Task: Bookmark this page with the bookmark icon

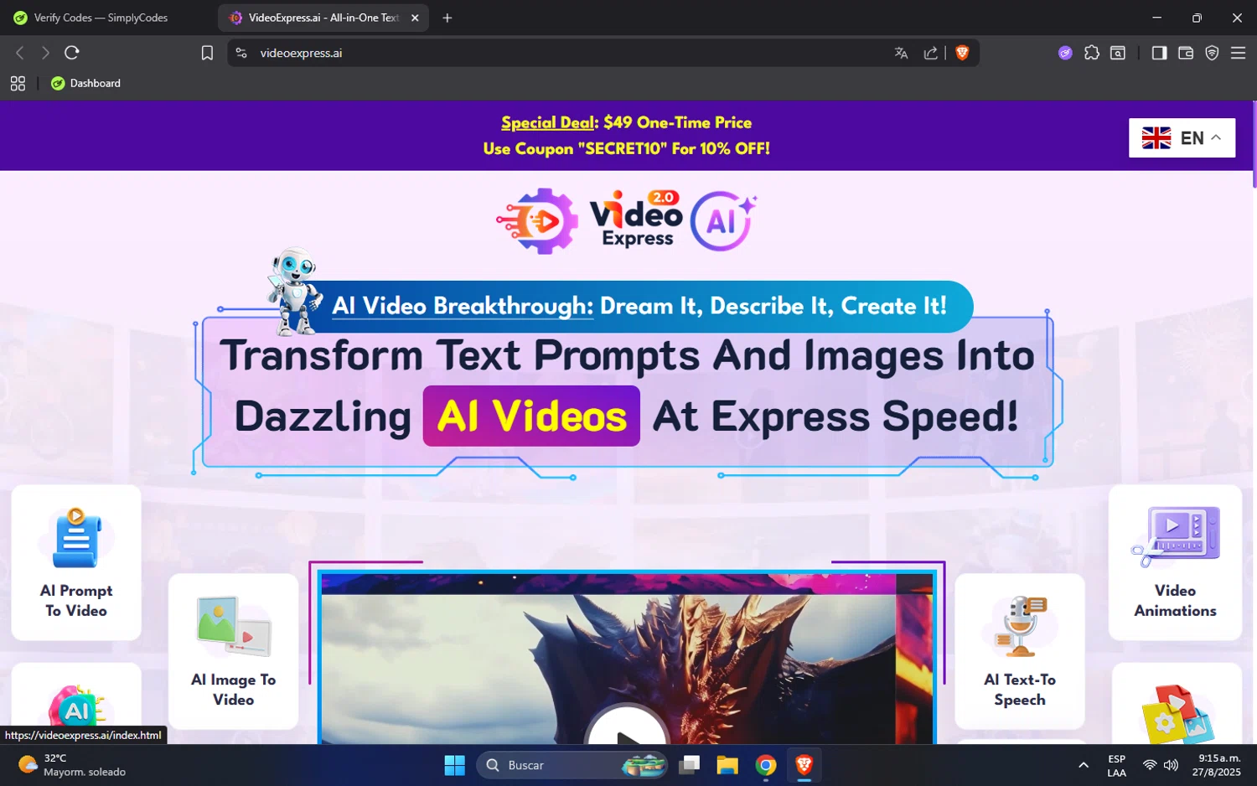Action: coord(207,53)
